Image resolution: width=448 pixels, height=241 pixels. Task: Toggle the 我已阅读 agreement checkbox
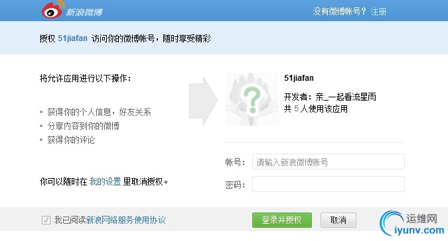(46, 220)
